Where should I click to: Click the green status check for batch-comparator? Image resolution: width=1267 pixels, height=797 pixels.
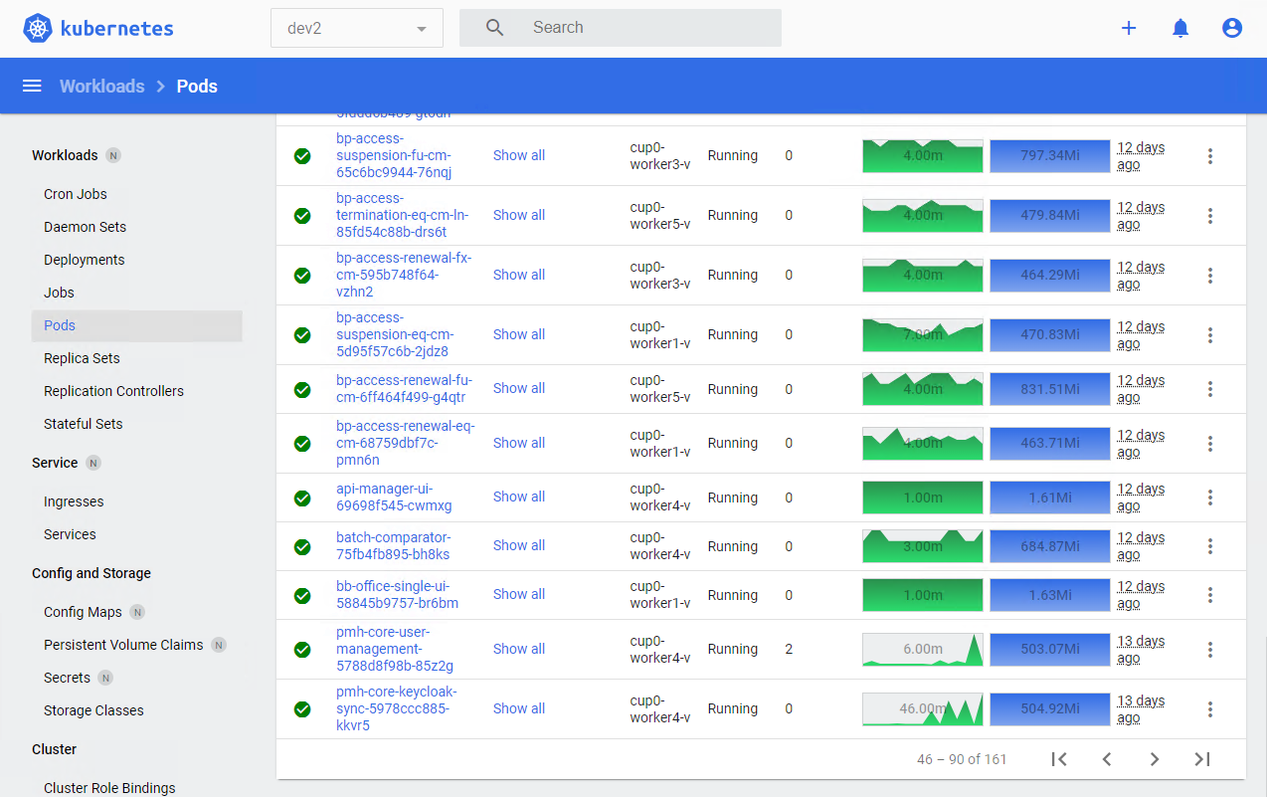pyautogui.click(x=302, y=546)
